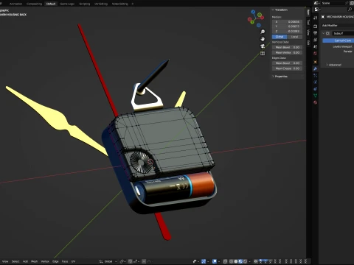Open the green Object Data properties tab icon
Viewport: 354px width, 265px height.
click(x=316, y=96)
